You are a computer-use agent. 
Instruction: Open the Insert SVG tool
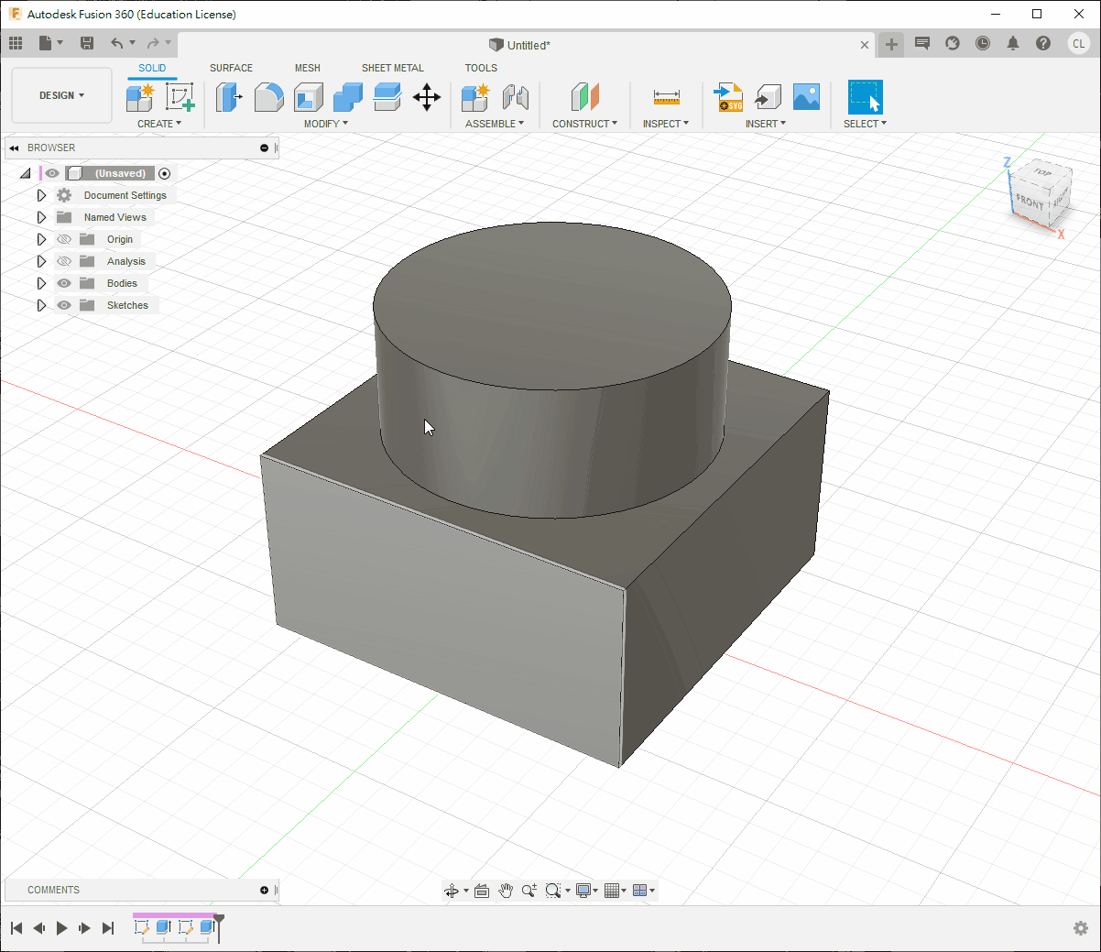pyautogui.click(x=728, y=97)
